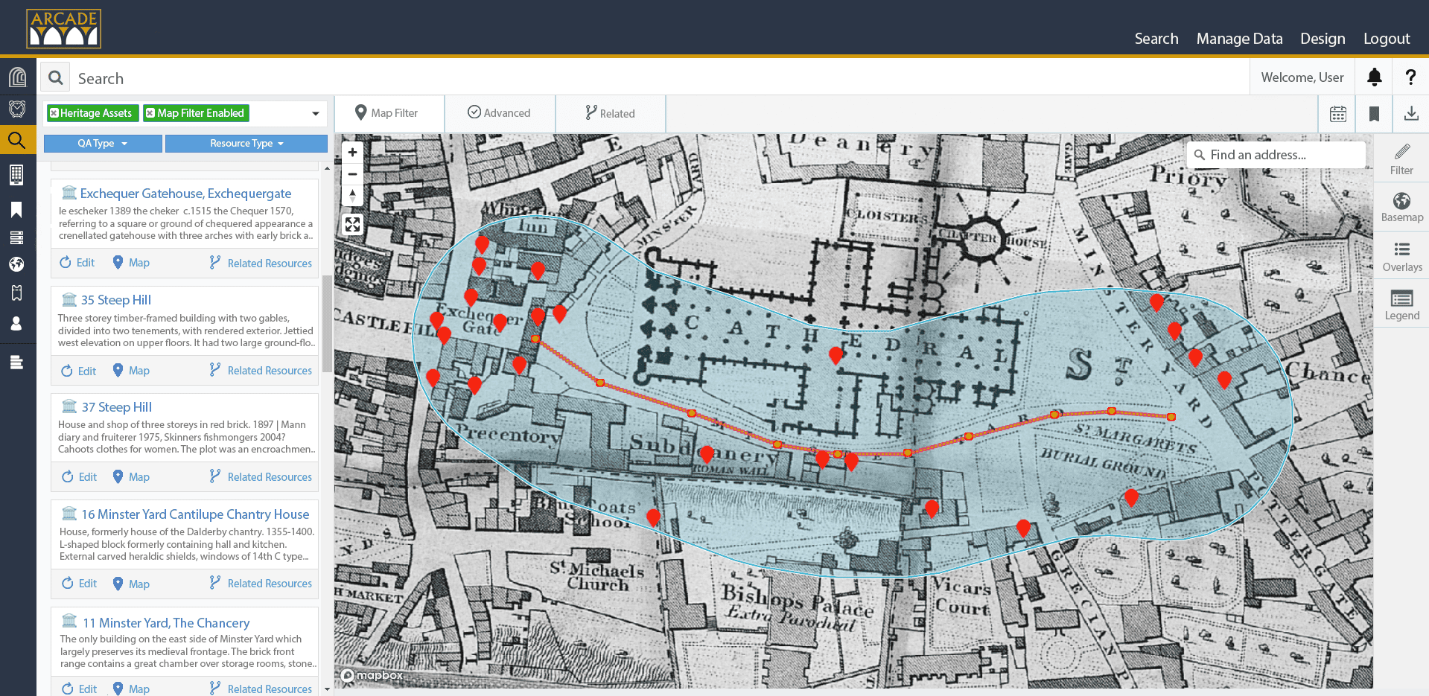Open Manage Data in header
The width and height of the screenshot is (1429, 696).
(1239, 39)
